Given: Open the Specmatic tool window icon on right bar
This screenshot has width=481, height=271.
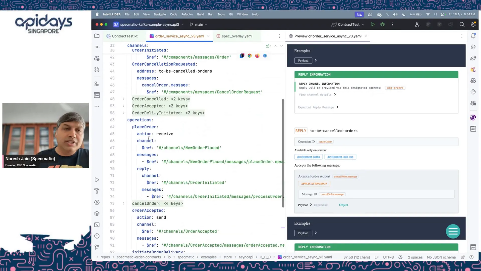Looking at the screenshot, I should click(x=473, y=117).
